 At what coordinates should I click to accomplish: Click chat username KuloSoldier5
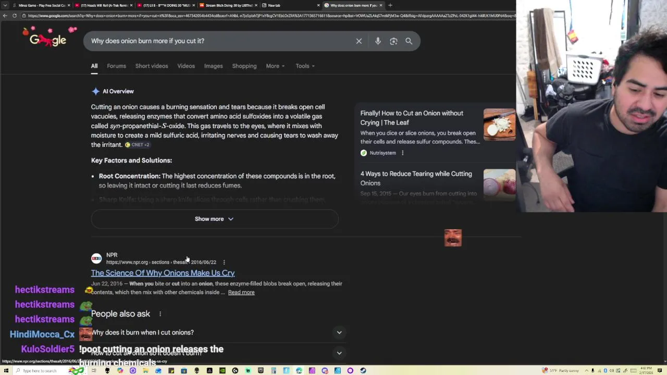[x=48, y=349]
